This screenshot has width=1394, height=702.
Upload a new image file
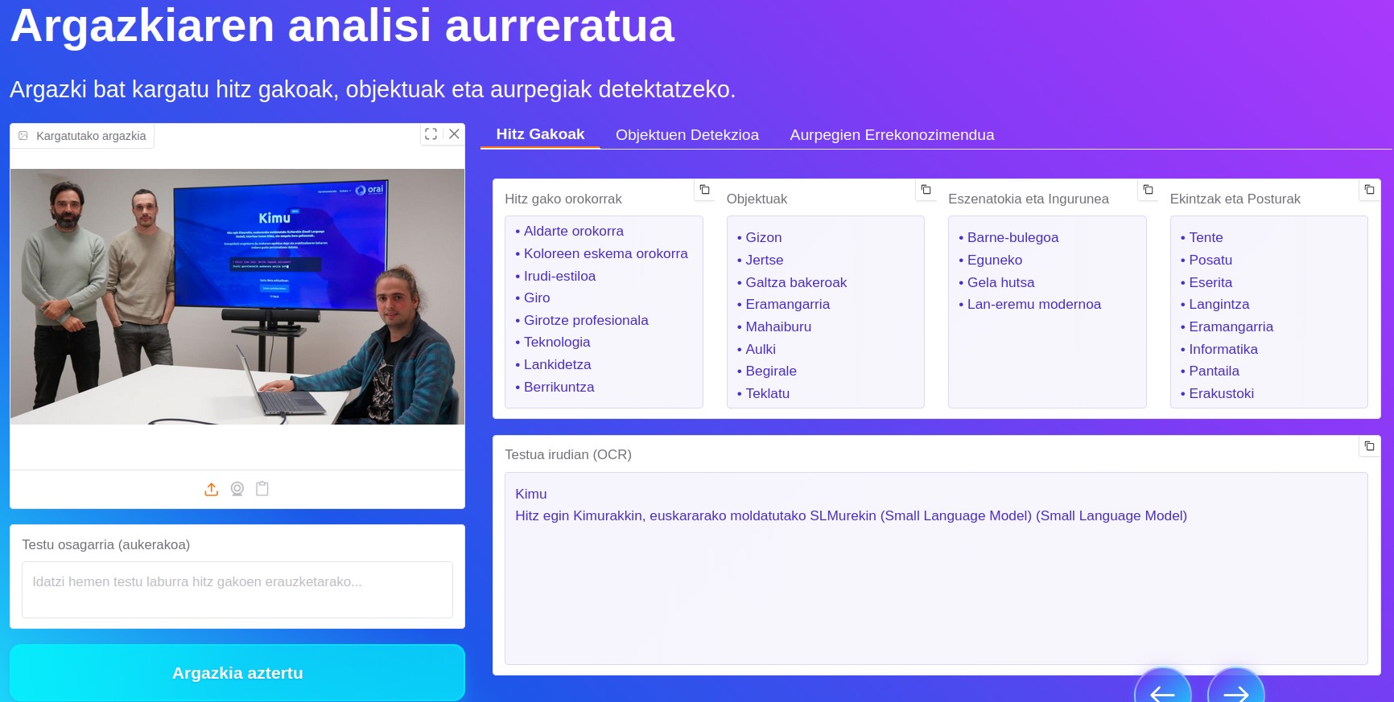212,489
